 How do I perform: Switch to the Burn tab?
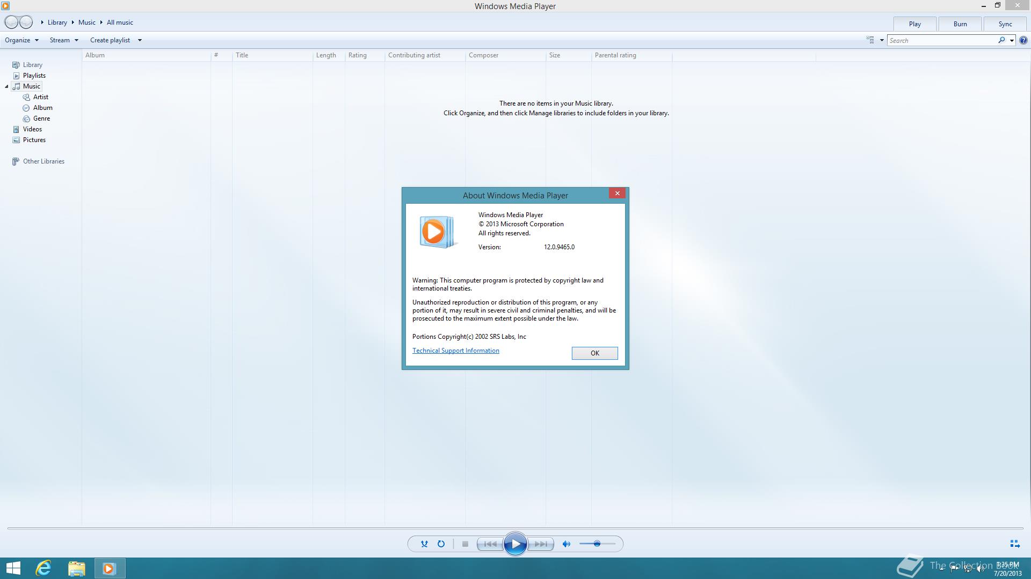(x=960, y=24)
